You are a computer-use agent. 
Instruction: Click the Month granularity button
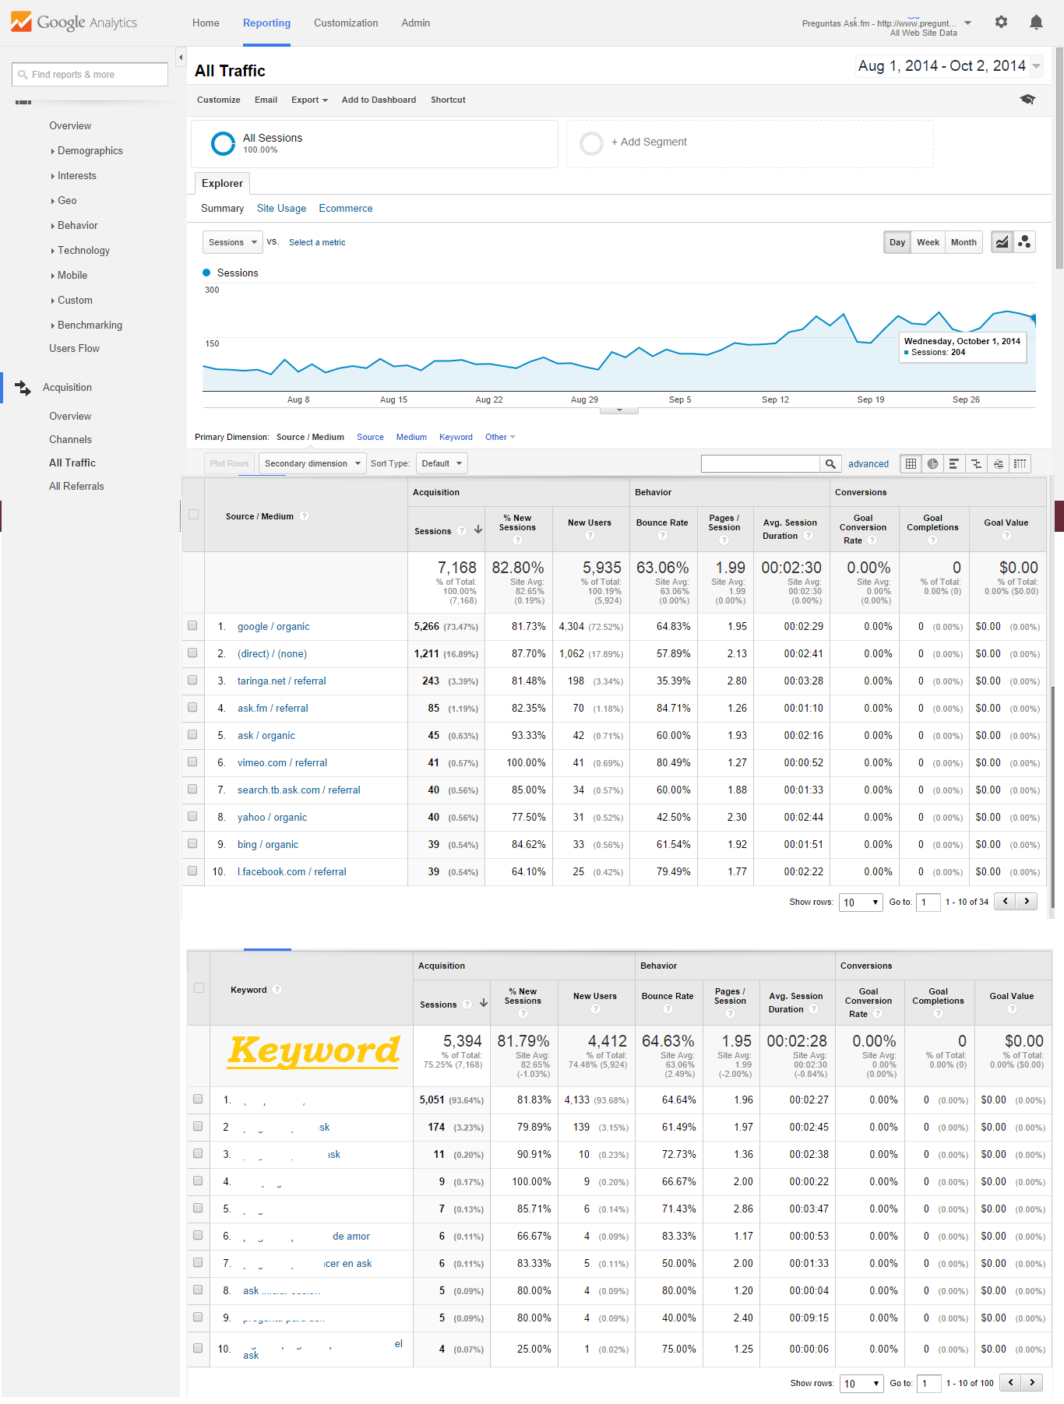coord(964,242)
